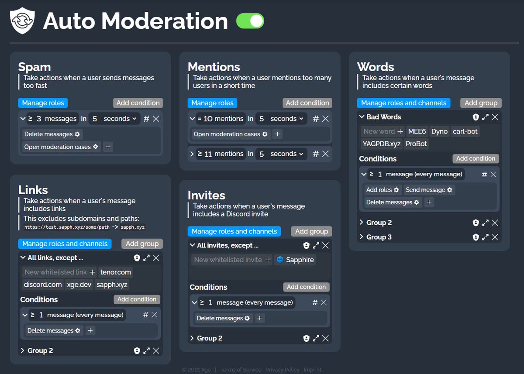
Task: Select the tenor.com whitelisted link
Action: click(x=116, y=272)
